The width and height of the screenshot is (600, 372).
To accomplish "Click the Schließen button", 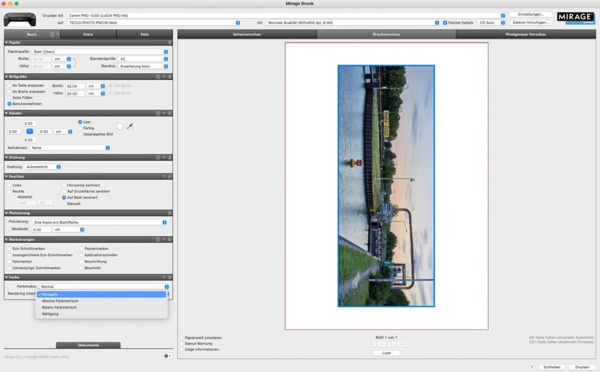I will tap(552, 367).
